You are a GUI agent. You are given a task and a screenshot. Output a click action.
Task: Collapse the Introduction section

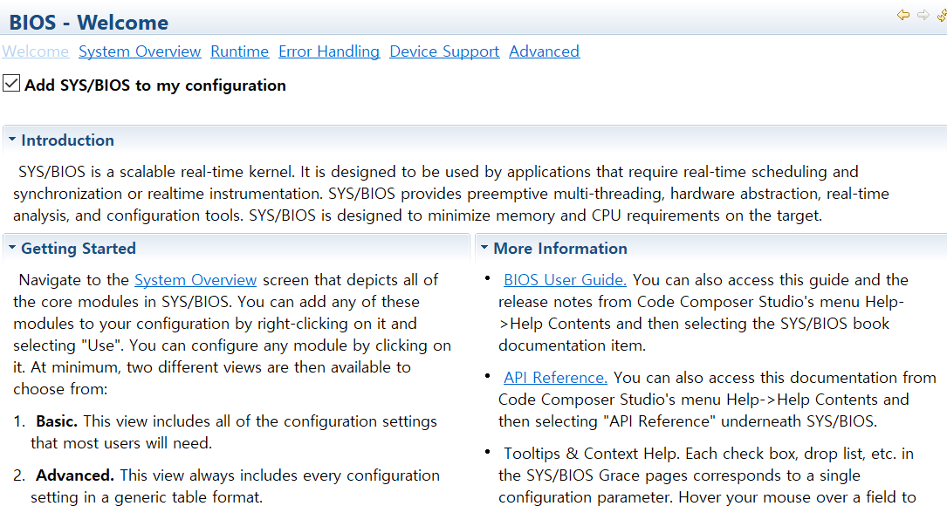pyautogui.click(x=11, y=139)
